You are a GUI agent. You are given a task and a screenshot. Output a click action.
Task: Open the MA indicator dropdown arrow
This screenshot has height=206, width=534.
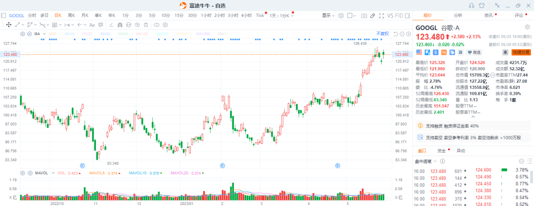click(44, 34)
